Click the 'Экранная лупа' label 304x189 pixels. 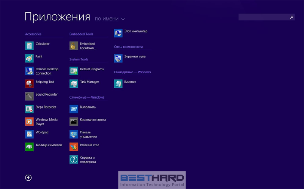point(135,57)
